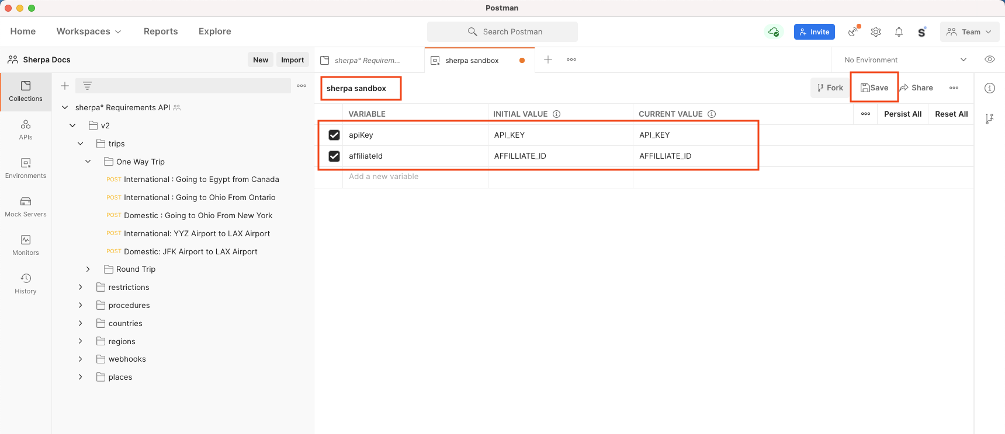
Task: Collapse the One Way Trip folder
Action: [x=88, y=162]
